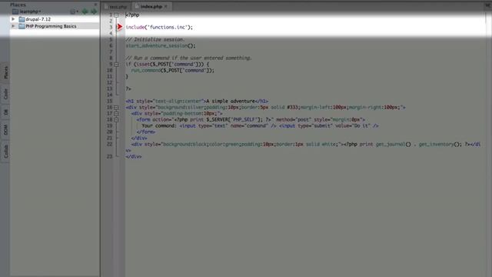Image resolution: width=492 pixels, height=277 pixels.
Task: Go forward with right green arrow in Places
Action: [x=94, y=12]
